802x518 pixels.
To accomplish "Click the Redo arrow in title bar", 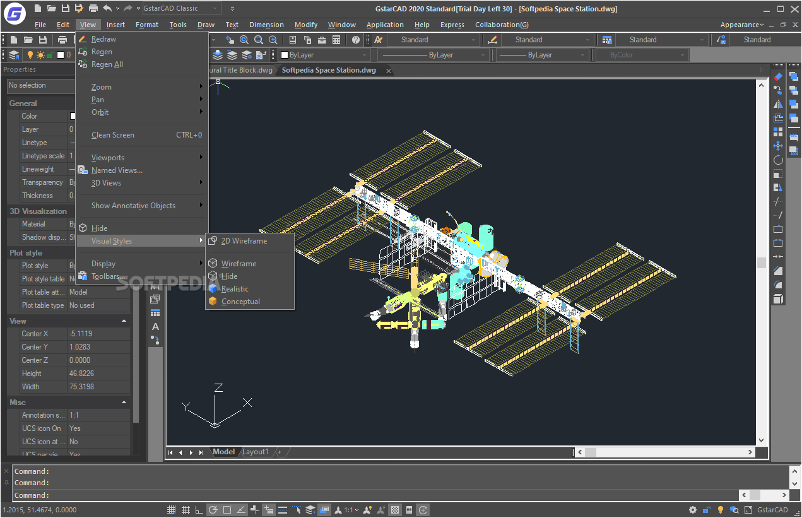I will pos(128,8).
